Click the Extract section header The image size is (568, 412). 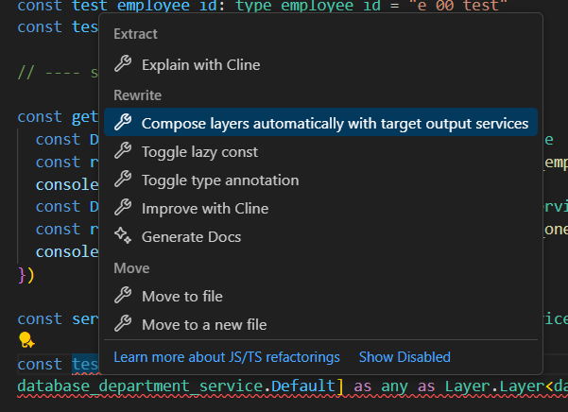(135, 34)
